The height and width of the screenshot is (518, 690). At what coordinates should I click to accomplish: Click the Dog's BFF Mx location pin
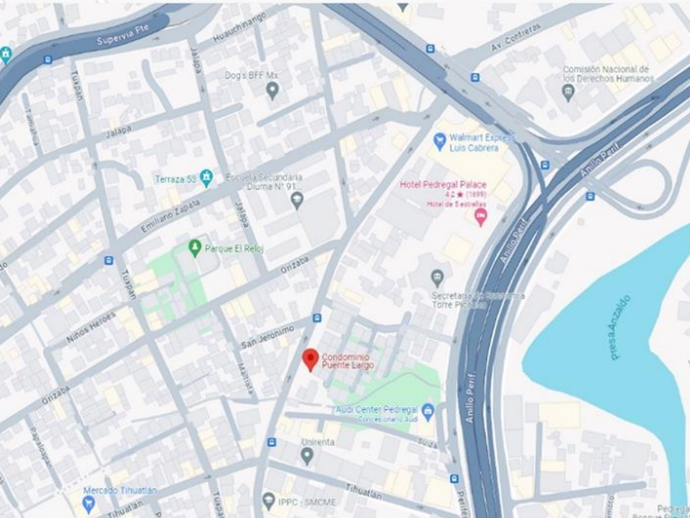[x=273, y=90]
